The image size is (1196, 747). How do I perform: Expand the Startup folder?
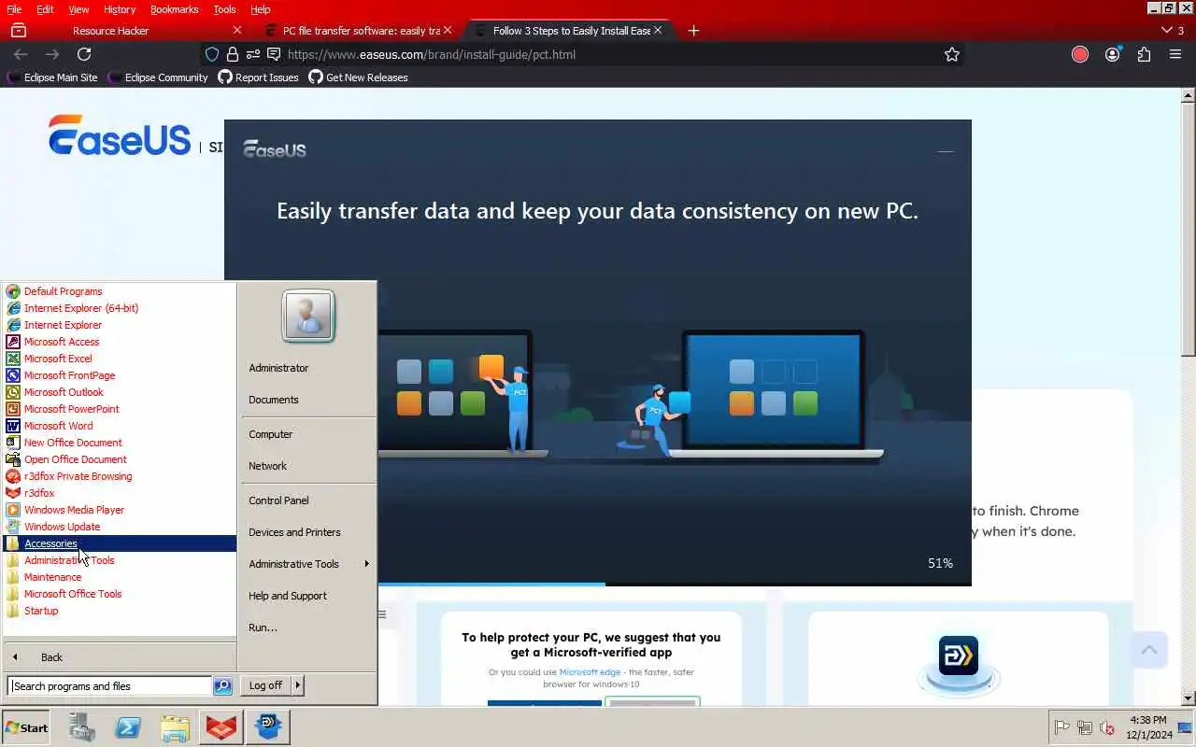point(41,611)
